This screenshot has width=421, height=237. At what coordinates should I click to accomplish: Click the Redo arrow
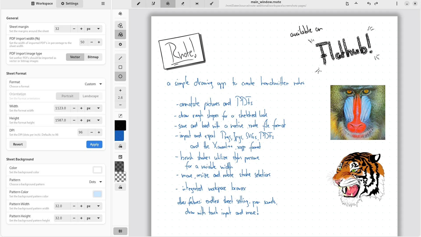376,4
